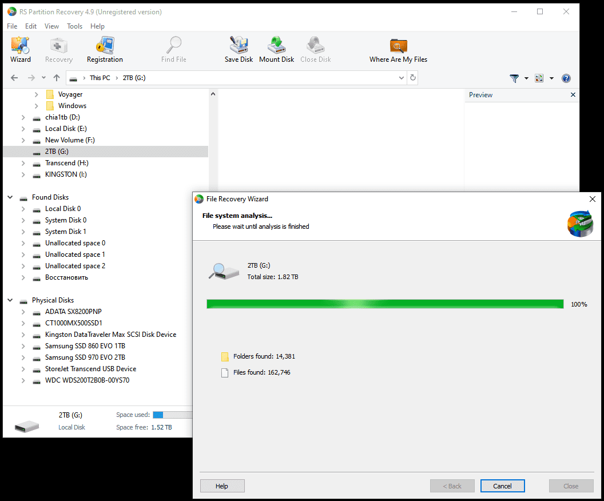Select Unallocated space 2
Image resolution: width=604 pixels, height=501 pixels.
pos(75,266)
